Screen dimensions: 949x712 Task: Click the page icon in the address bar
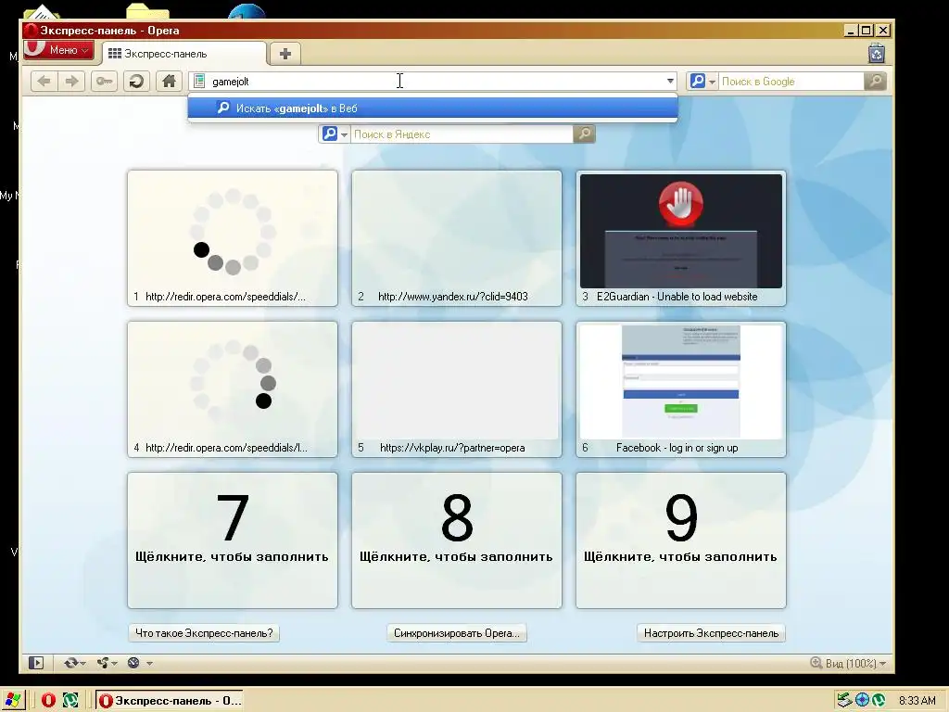(199, 82)
